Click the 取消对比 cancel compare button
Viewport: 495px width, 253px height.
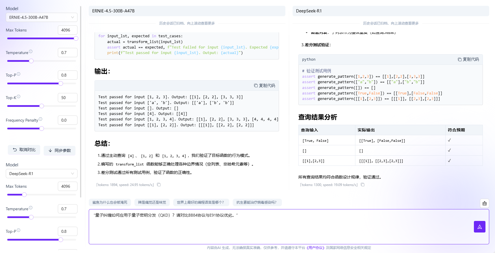pos(24,150)
